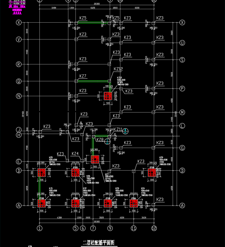225x247 pixels.
Task: Select the KZ9 500x500 annotation text
Action: (x=165, y=161)
